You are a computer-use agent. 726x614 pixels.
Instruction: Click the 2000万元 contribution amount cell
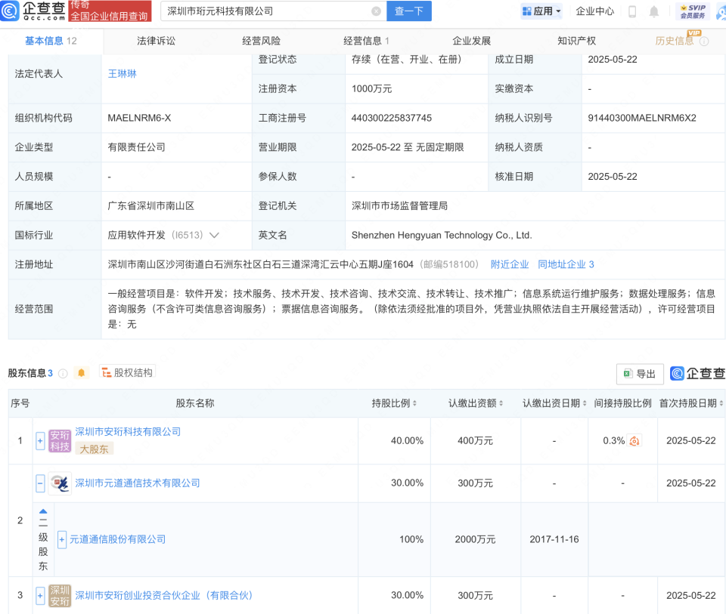click(476, 539)
